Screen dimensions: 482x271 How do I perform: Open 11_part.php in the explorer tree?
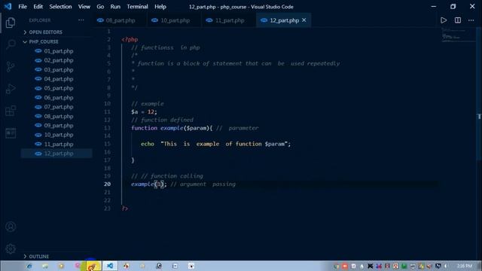pyautogui.click(x=59, y=144)
